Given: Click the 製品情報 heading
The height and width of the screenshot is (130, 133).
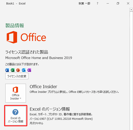Looking at the screenshot, I should point(15,26).
